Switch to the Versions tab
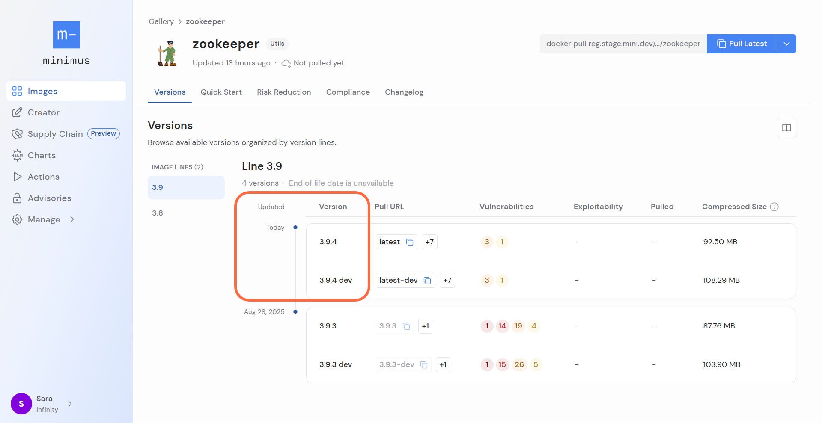Image resolution: width=822 pixels, height=423 pixels. coord(170,92)
